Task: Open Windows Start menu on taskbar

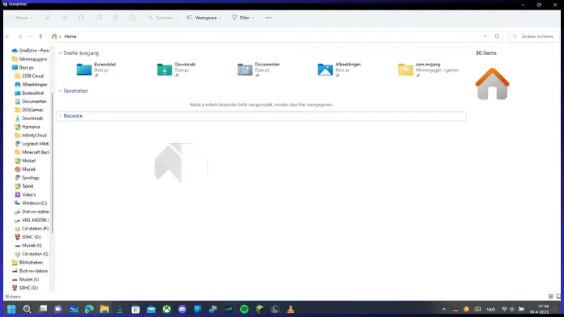Action: tap(11, 309)
